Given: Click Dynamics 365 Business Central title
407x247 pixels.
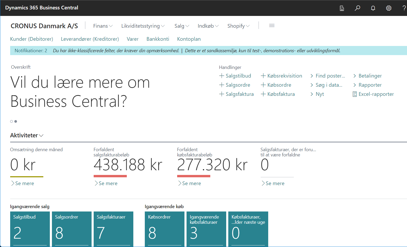Looking at the screenshot, I should click(42, 8).
